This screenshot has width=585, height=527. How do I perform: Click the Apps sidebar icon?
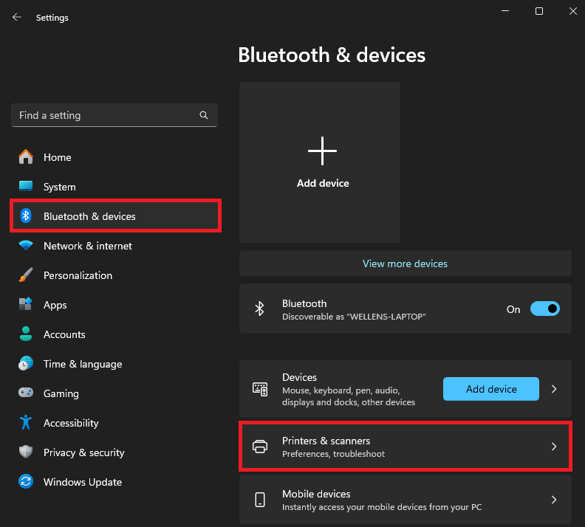pyautogui.click(x=26, y=304)
